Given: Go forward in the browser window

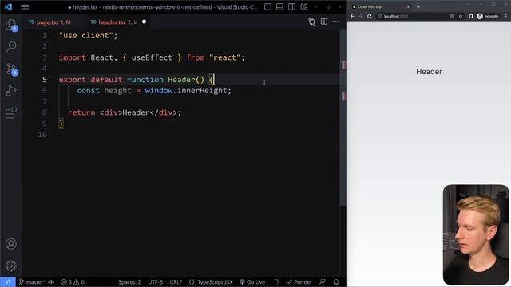Looking at the screenshot, I should click(x=361, y=16).
